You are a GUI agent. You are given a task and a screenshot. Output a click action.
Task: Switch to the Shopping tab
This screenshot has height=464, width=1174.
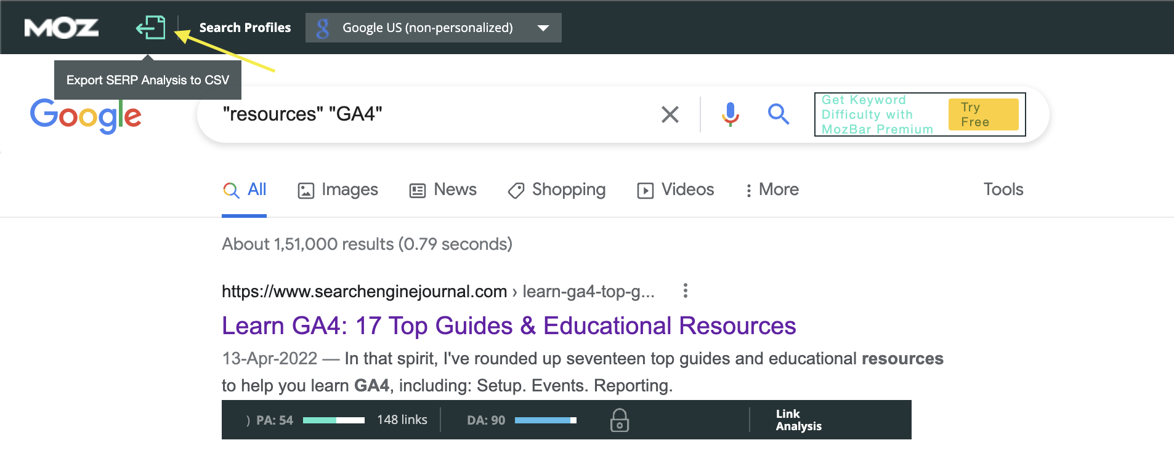pyautogui.click(x=557, y=190)
